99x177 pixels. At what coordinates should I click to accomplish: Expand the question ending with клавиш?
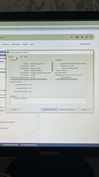[x=38, y=122]
